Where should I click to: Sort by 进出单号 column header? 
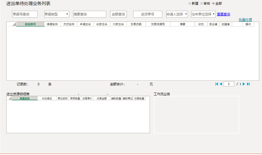click(30, 24)
